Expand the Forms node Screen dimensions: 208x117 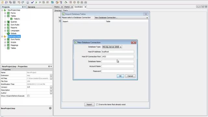click(x=5, y=13)
